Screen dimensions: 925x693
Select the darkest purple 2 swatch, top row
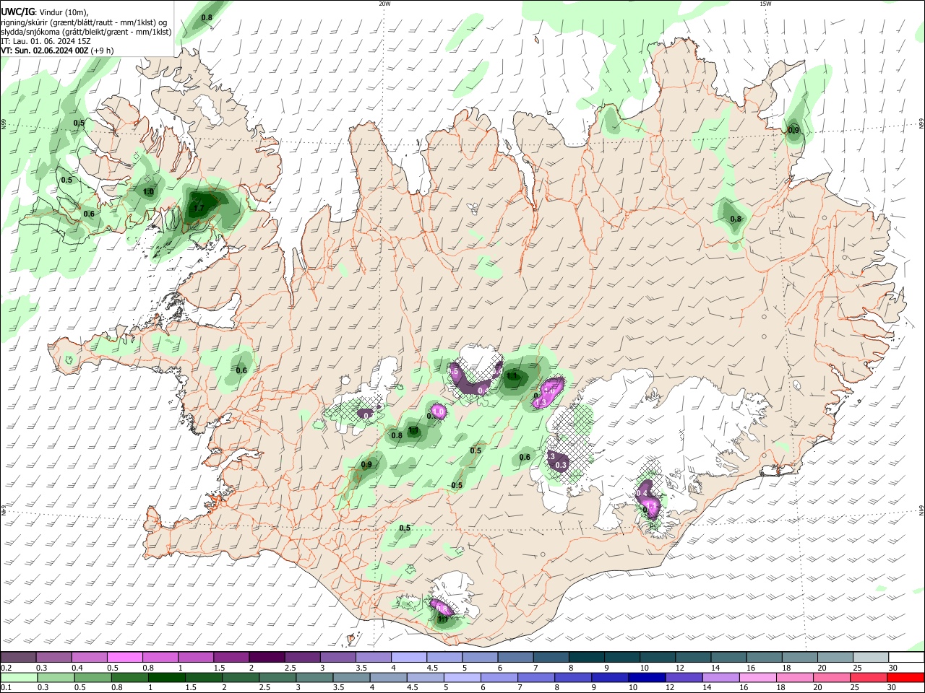(267, 657)
